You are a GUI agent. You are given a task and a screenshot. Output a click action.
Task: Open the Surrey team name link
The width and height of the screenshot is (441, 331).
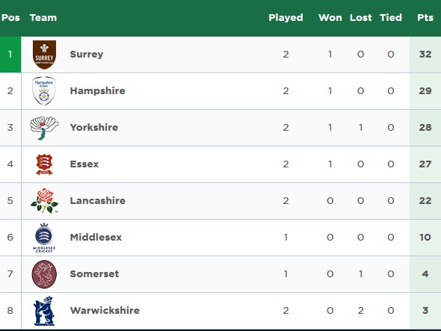coord(87,55)
